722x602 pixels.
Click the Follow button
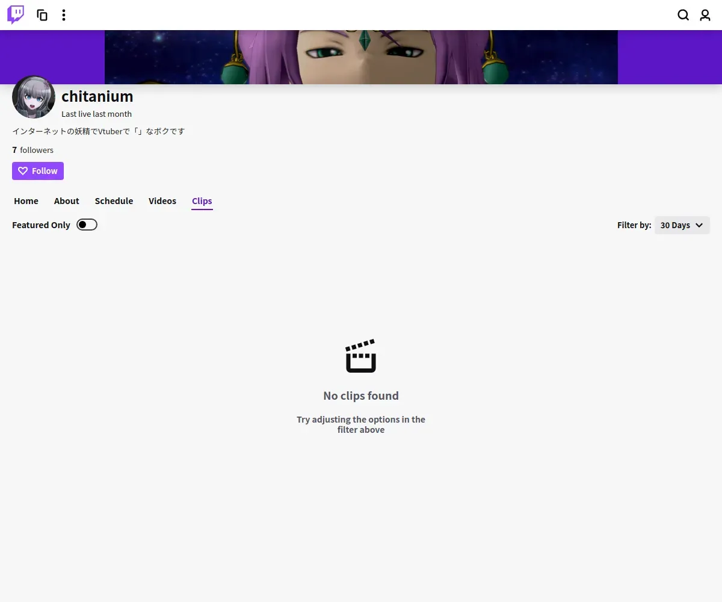pyautogui.click(x=38, y=171)
